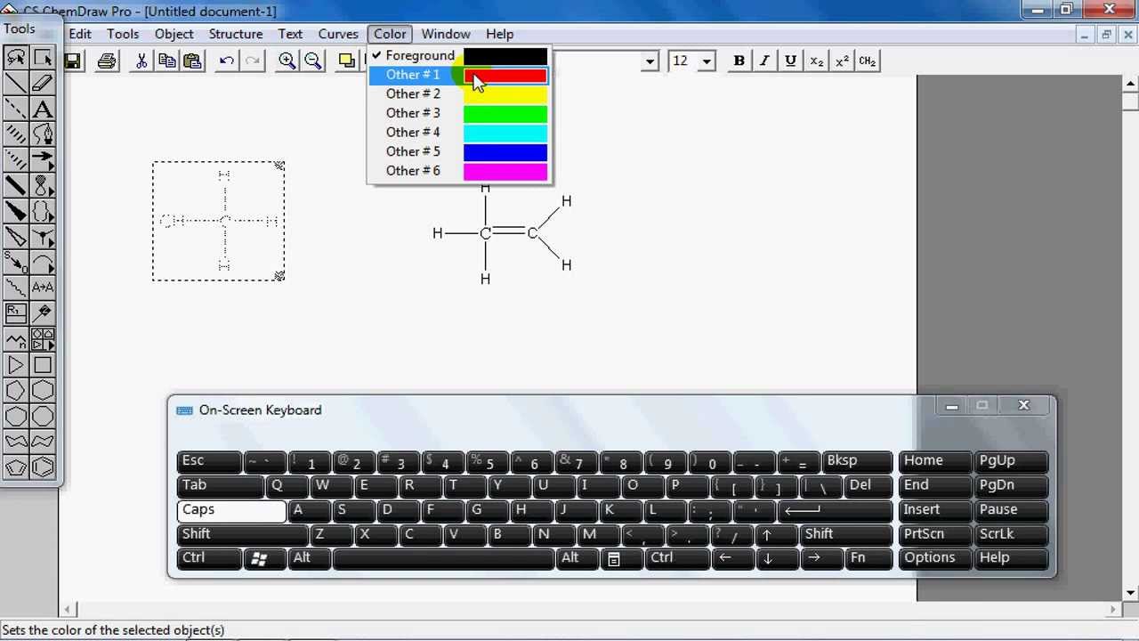Undo the last action
1139x641 pixels.
tap(226, 61)
